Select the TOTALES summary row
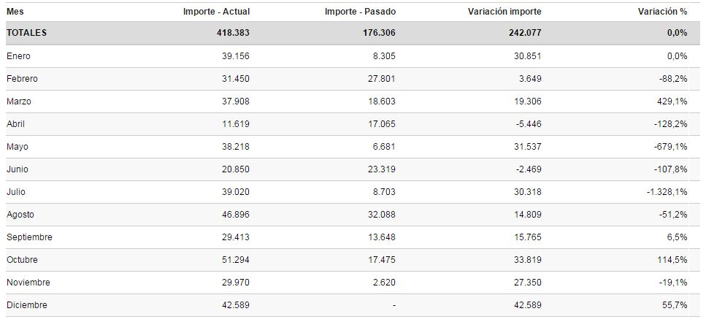 pyautogui.click(x=26, y=33)
